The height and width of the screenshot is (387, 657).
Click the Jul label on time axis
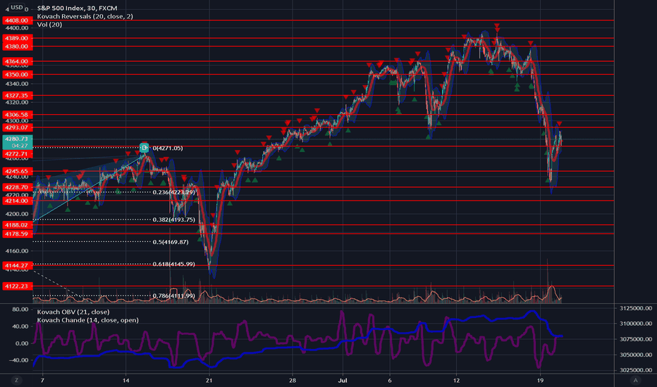click(x=343, y=380)
